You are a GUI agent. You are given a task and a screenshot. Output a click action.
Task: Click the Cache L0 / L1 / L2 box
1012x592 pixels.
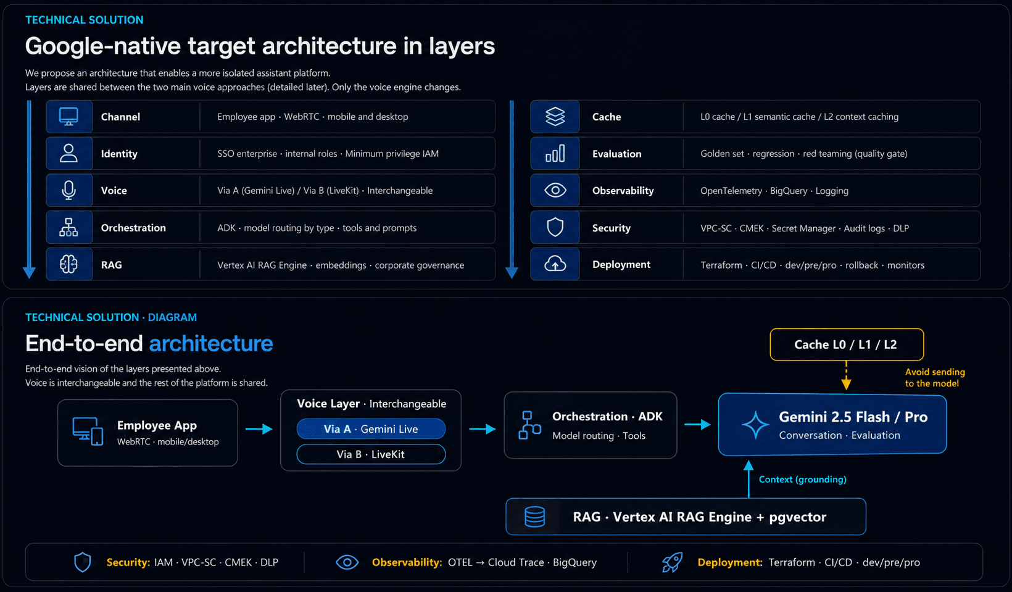click(847, 344)
